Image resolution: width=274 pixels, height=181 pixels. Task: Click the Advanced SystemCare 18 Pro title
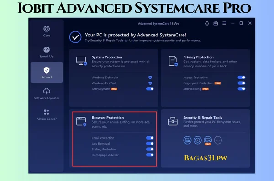point(158,24)
